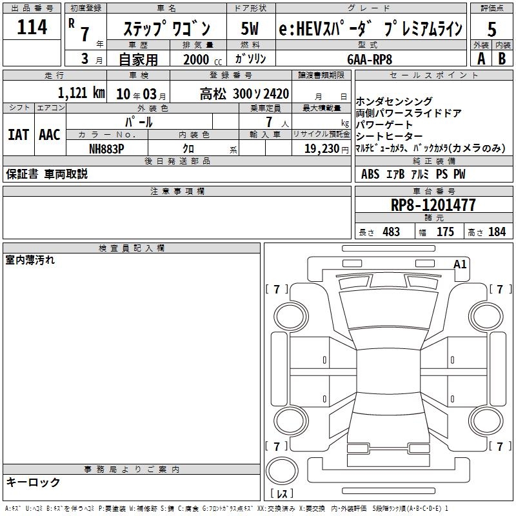Click A1 damage mark on diagram
This screenshot has height=516, width=516.
pyautogui.click(x=460, y=264)
